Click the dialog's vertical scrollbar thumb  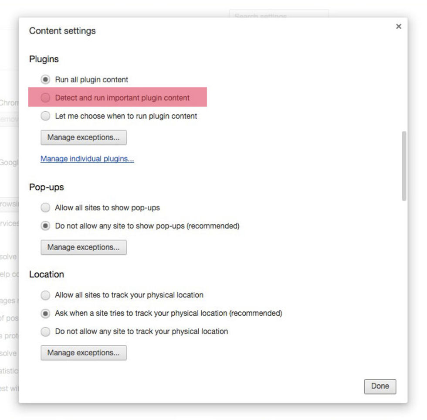pyautogui.click(x=404, y=166)
